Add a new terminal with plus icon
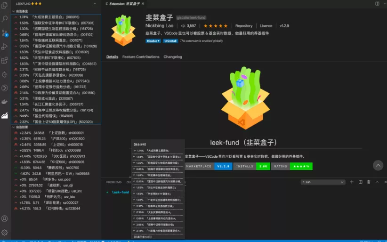This screenshot has height=242, width=387. click(352, 182)
